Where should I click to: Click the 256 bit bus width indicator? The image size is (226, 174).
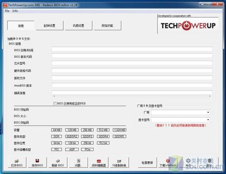click(87, 143)
